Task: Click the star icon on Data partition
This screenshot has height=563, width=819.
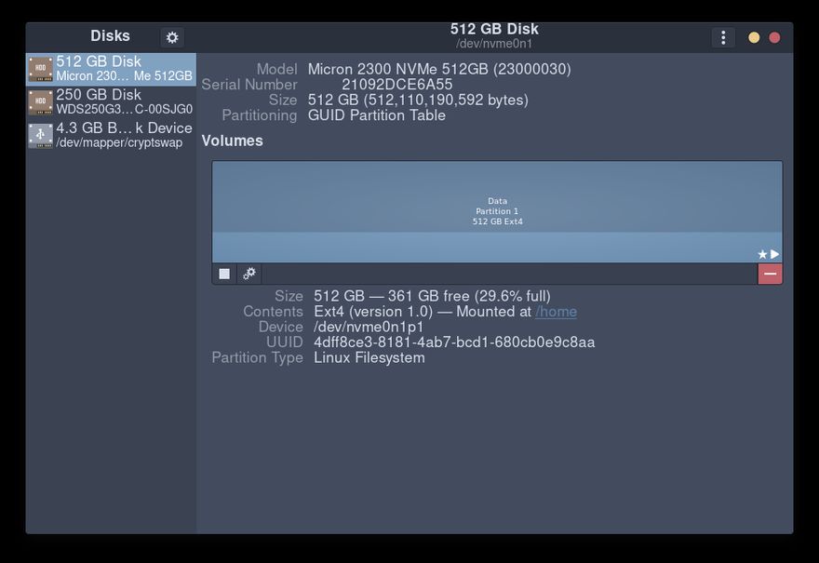Action: pos(762,254)
